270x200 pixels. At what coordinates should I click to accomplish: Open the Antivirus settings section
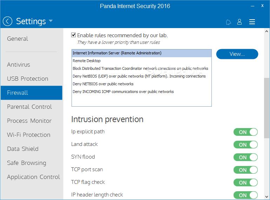click(x=19, y=65)
